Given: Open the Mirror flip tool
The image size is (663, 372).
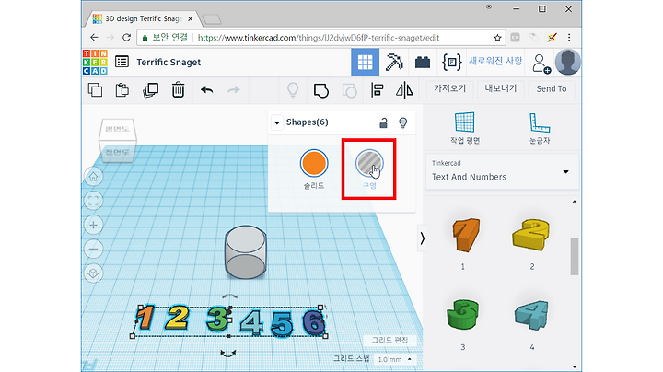Looking at the screenshot, I should coord(404,90).
